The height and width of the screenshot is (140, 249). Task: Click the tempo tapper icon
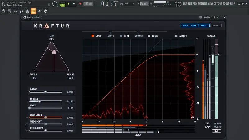[x=40, y=11]
